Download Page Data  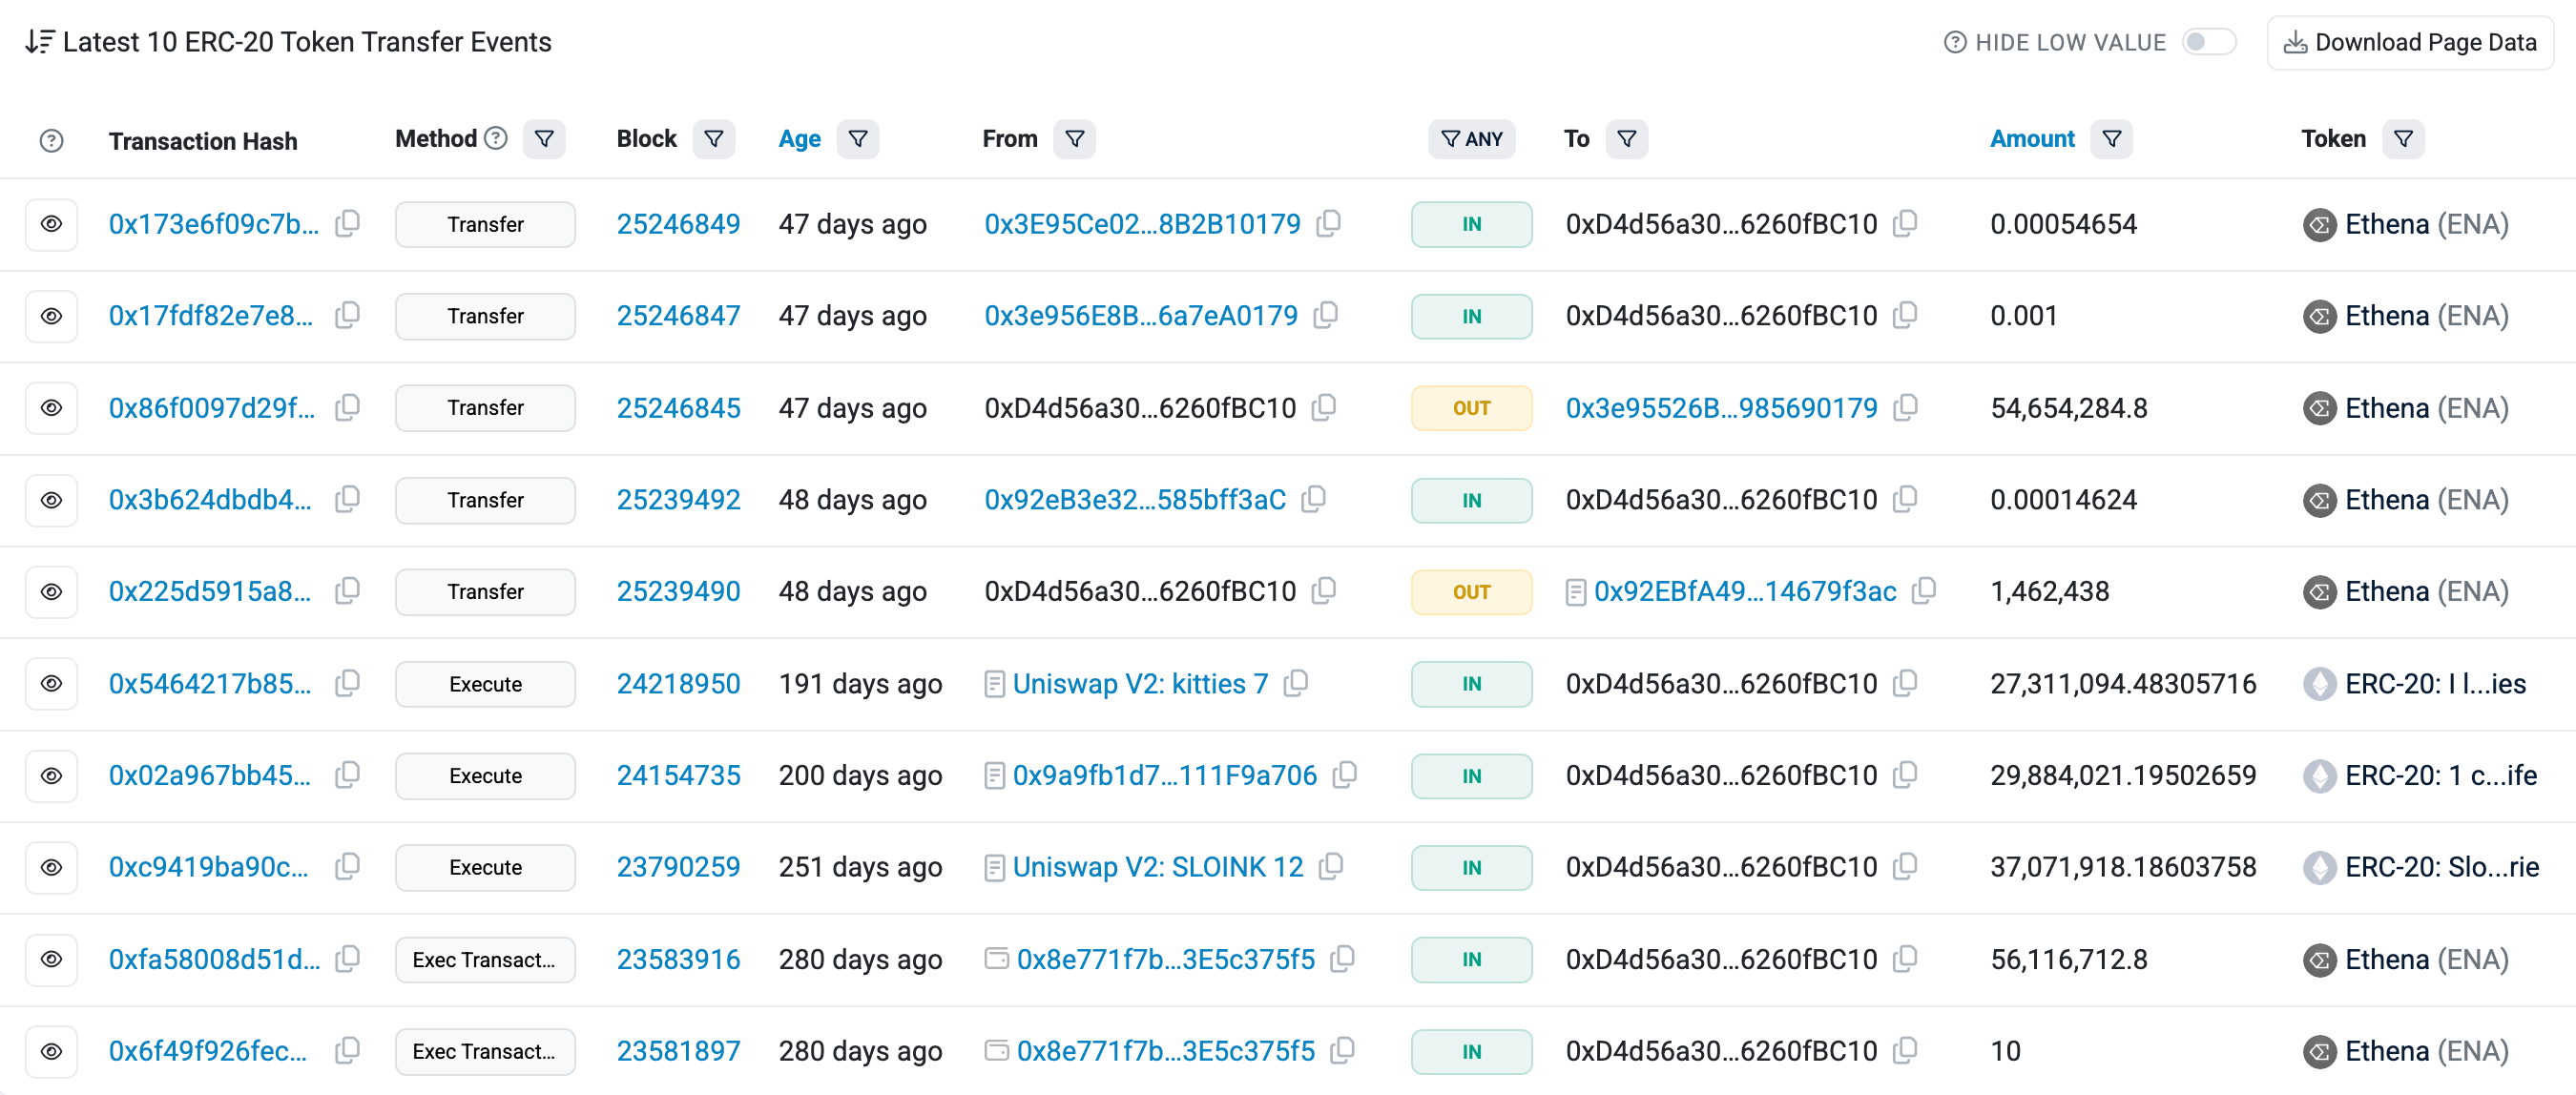(2410, 42)
